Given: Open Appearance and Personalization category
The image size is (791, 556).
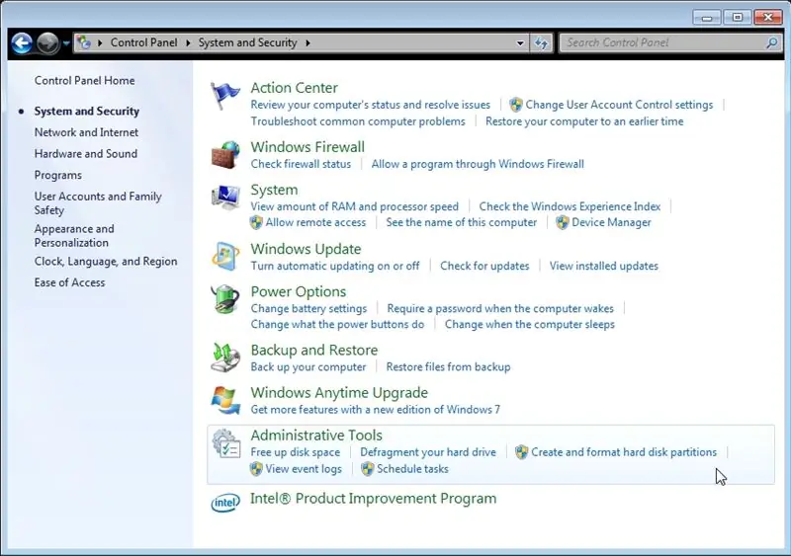Looking at the screenshot, I should tap(74, 236).
